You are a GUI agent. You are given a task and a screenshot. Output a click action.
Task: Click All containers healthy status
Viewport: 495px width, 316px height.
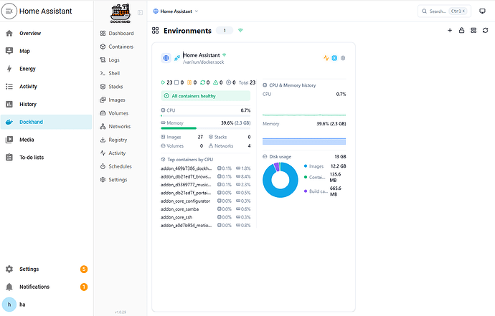click(205, 96)
